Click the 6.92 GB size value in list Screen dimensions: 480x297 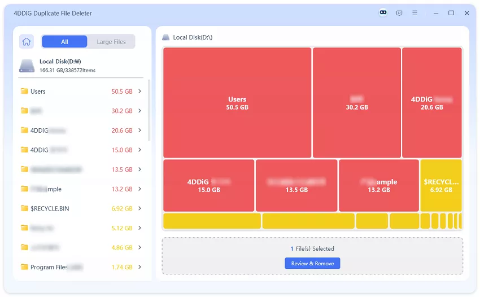click(x=122, y=208)
